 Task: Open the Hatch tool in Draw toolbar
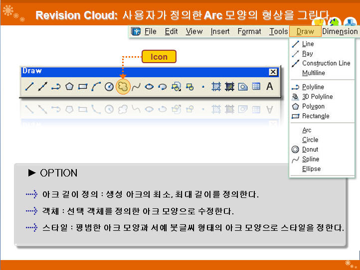216,87
